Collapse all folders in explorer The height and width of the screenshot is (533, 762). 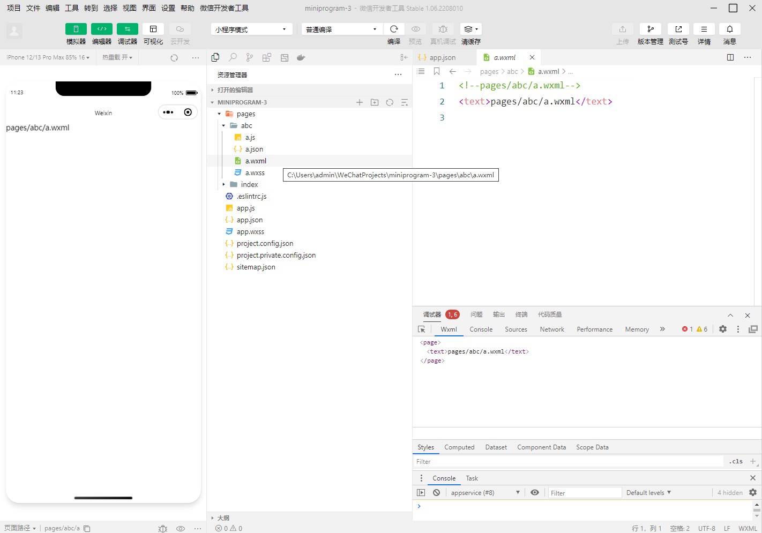(405, 102)
